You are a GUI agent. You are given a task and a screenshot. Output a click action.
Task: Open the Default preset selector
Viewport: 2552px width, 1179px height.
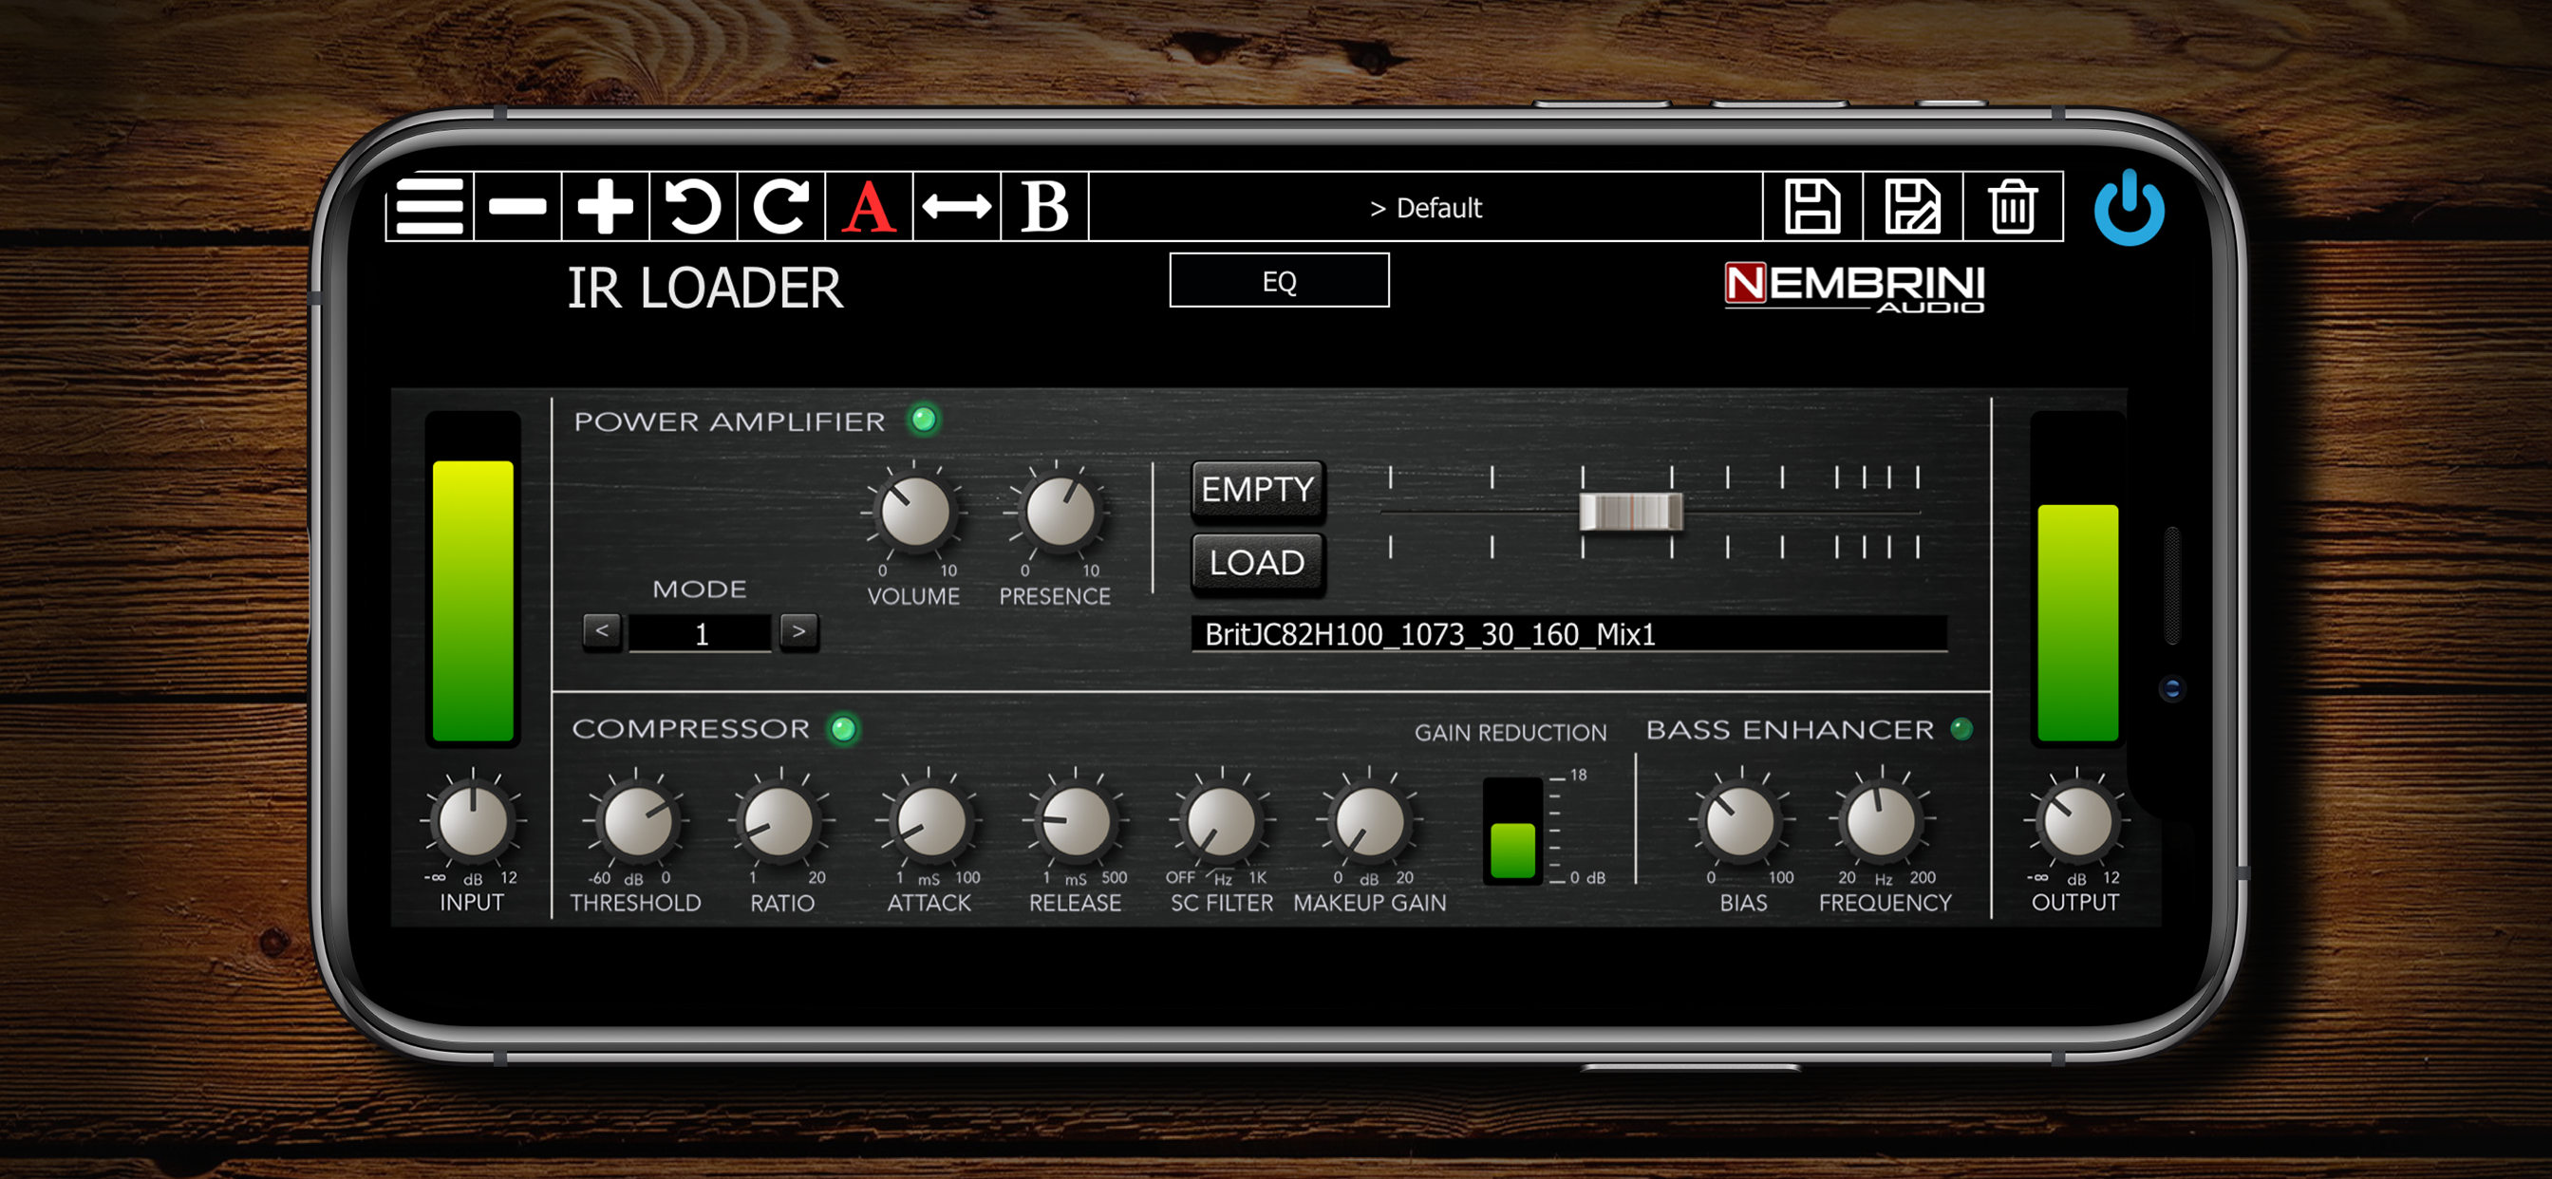point(1425,207)
